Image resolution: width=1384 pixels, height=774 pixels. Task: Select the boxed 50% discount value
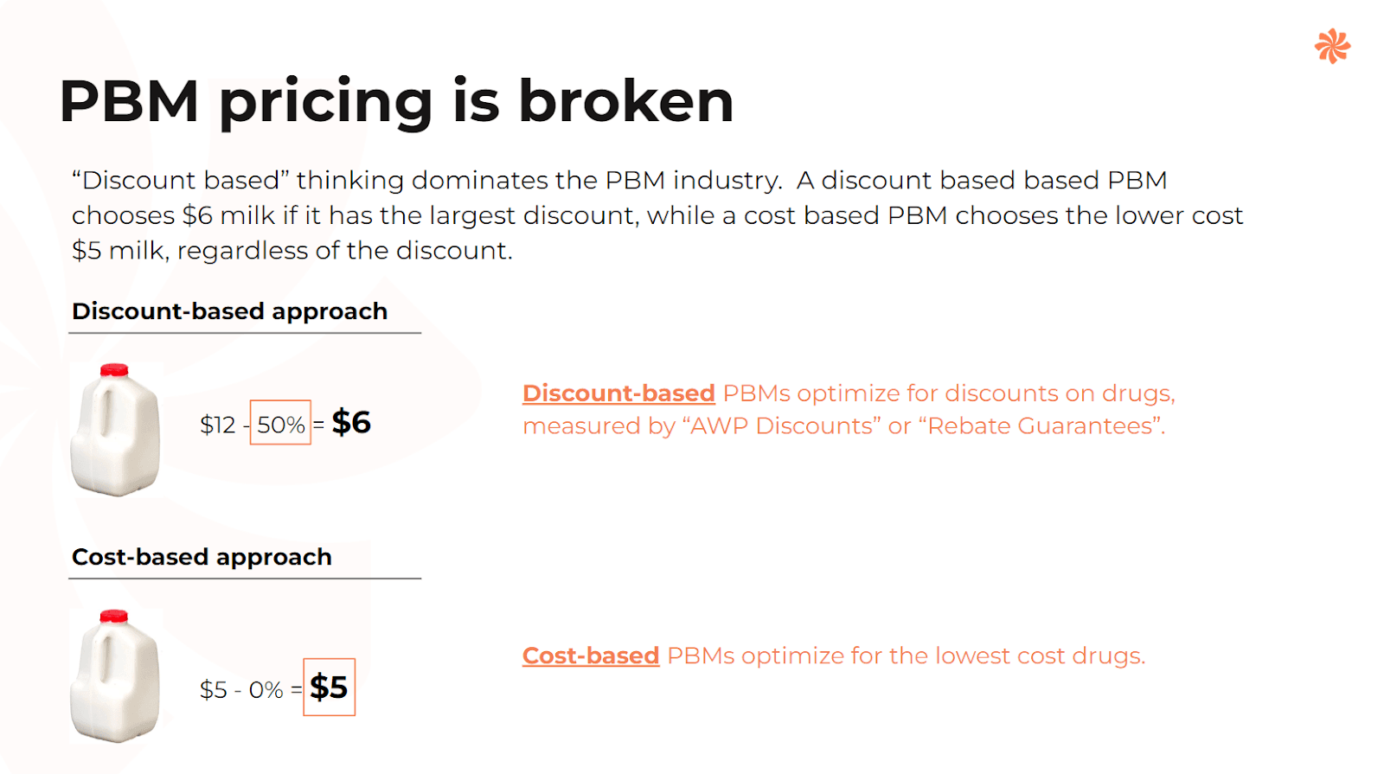[280, 423]
